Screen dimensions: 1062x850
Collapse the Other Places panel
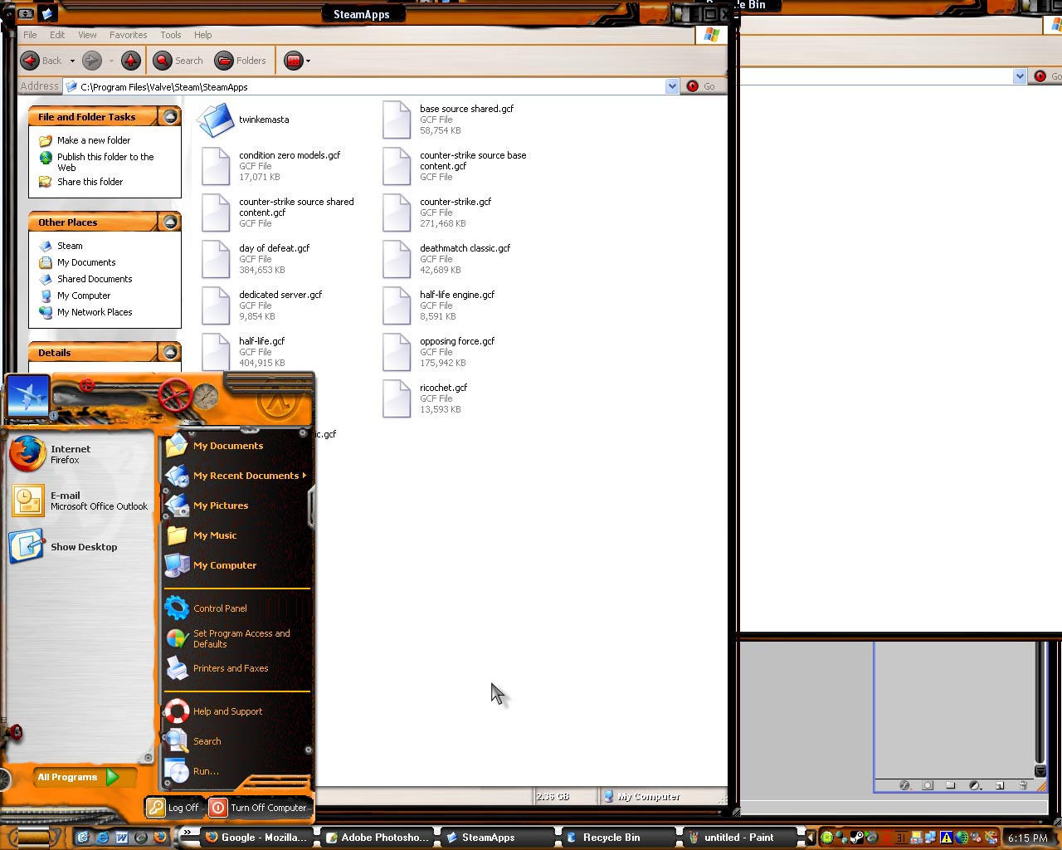172,221
